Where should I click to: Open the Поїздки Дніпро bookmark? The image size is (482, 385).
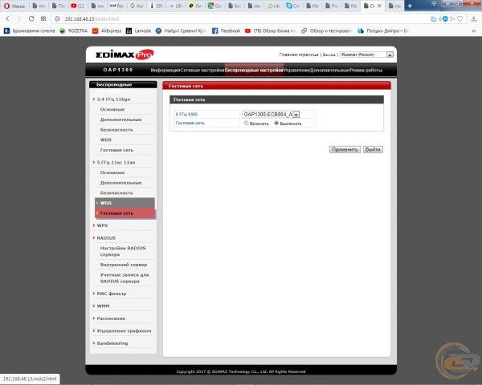383,30
